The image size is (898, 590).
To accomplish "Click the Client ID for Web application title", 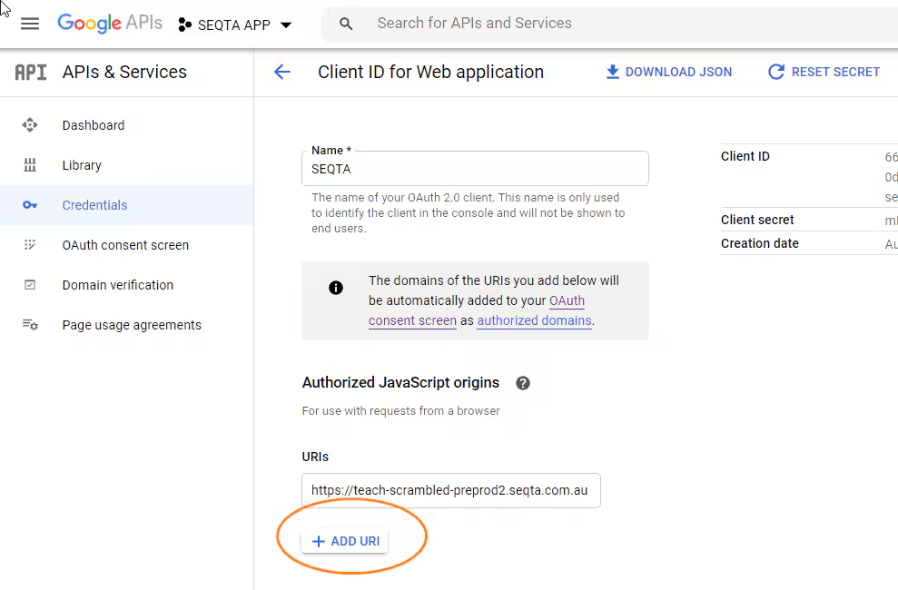I will pos(430,72).
